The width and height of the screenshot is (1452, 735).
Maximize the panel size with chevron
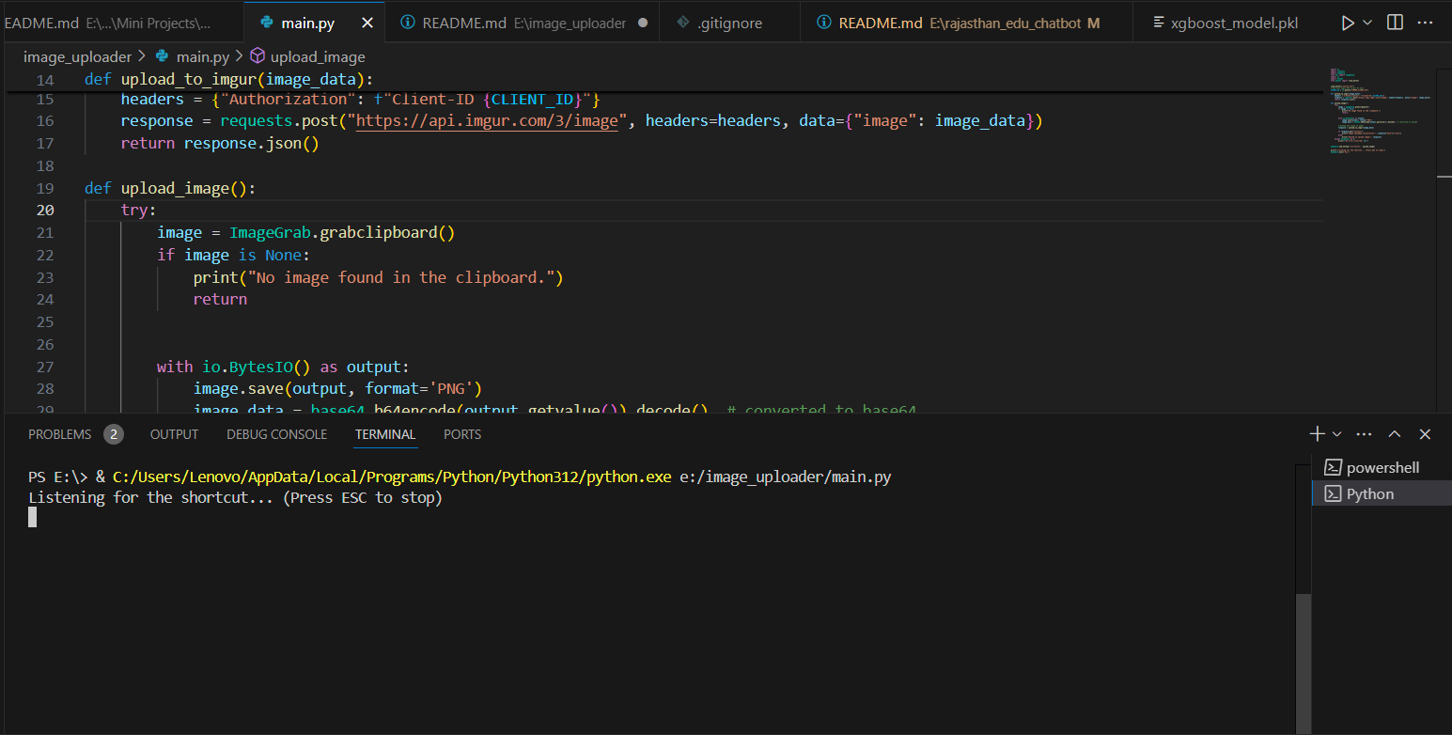[x=1395, y=434]
